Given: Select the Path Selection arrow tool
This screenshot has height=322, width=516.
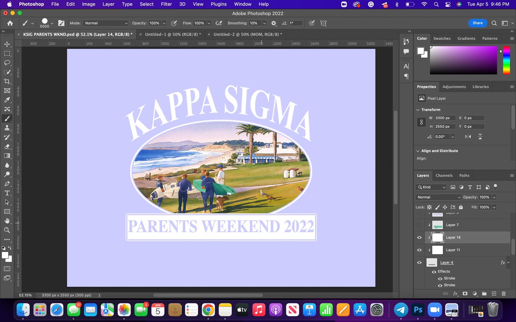Looking at the screenshot, I should [7, 202].
